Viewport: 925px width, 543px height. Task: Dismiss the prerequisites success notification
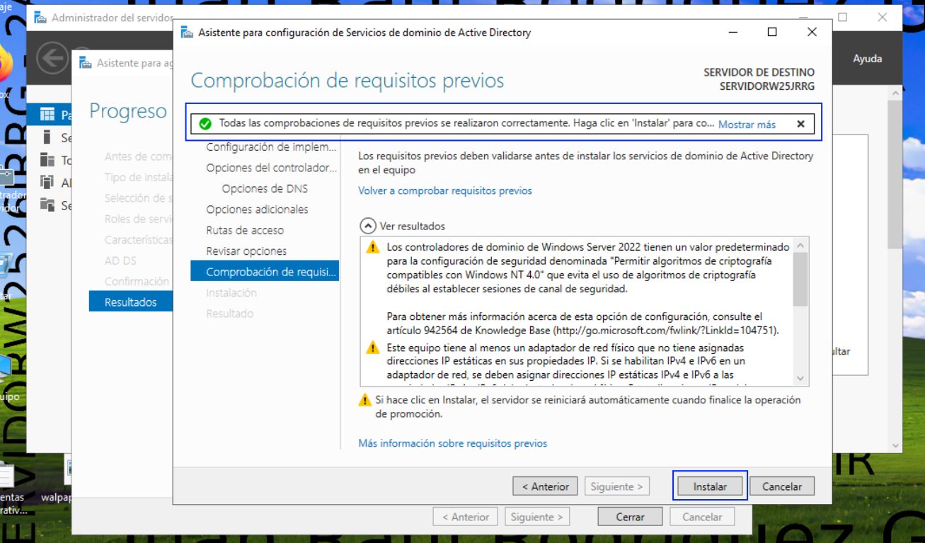click(x=800, y=124)
